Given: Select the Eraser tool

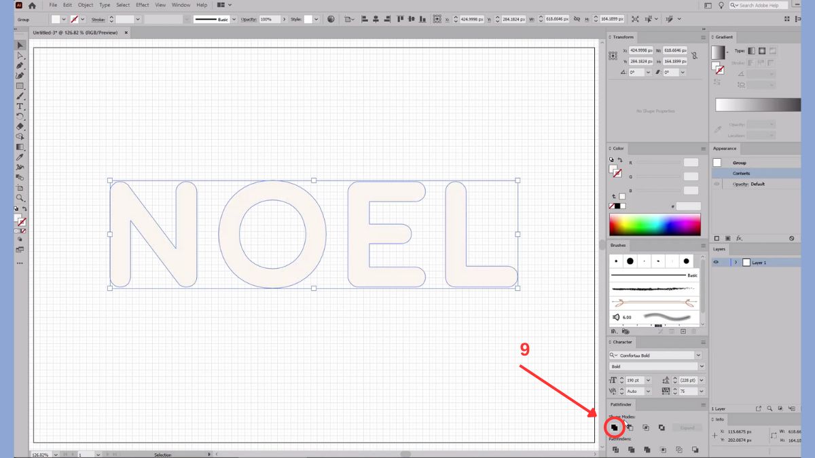Looking at the screenshot, I should (x=20, y=126).
